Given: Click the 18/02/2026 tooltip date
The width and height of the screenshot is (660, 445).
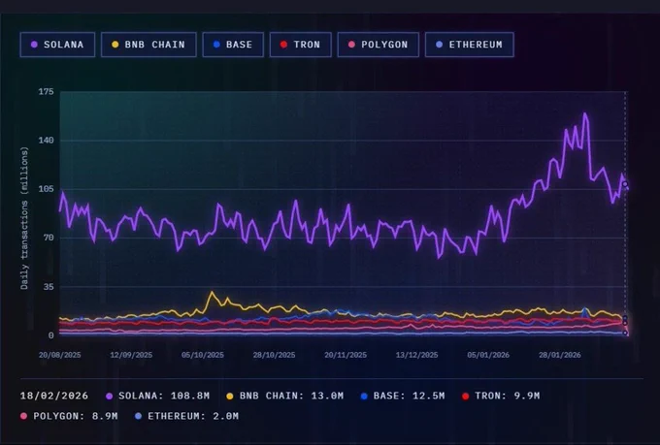Looking at the screenshot, I should [54, 396].
